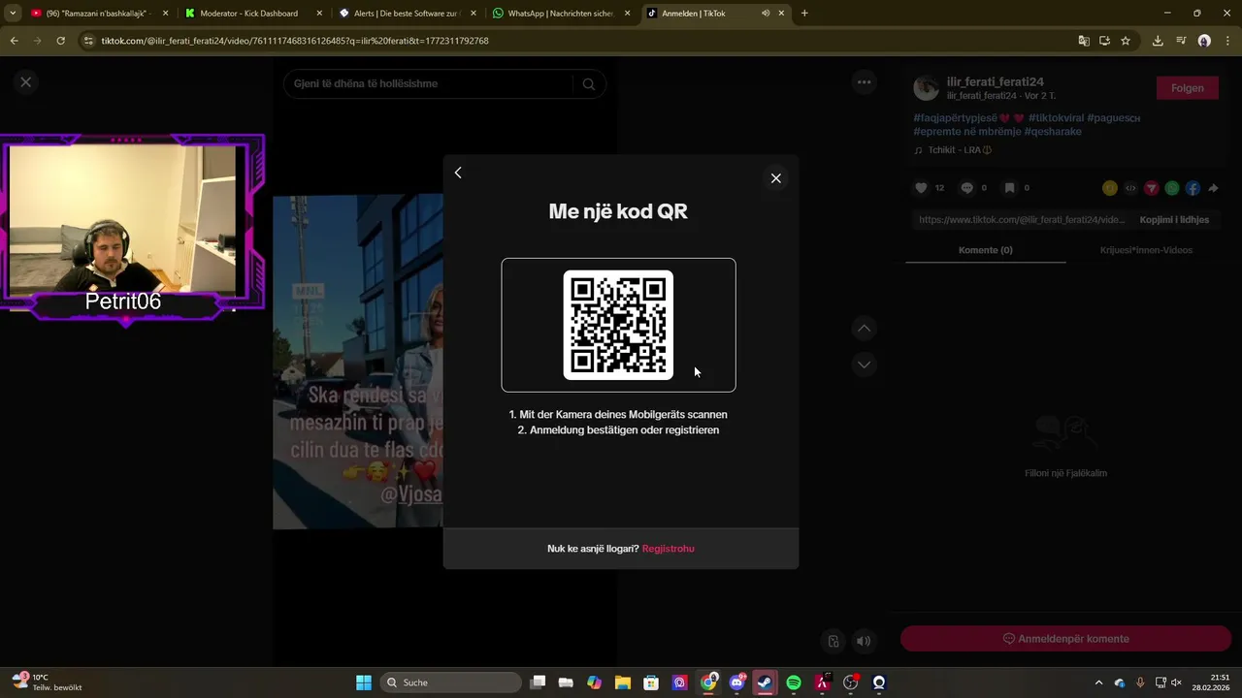Click the Regjistrohu sign-up link
Viewport: 1242px width, 698px height.
point(668,549)
